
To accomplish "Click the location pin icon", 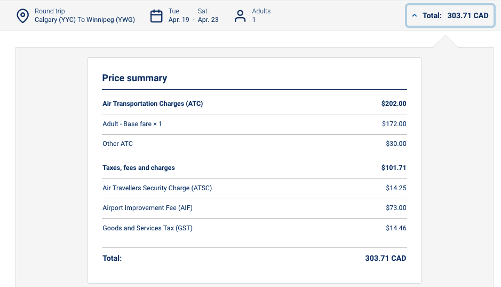I will pyautogui.click(x=22, y=15).
